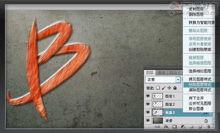Click the 背景 layer thumbnail
Viewport: 220px width, 133px height.
(158, 120)
